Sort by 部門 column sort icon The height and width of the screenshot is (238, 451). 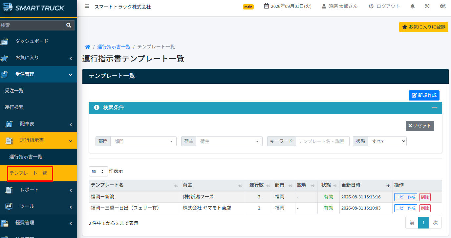[x=290, y=186]
